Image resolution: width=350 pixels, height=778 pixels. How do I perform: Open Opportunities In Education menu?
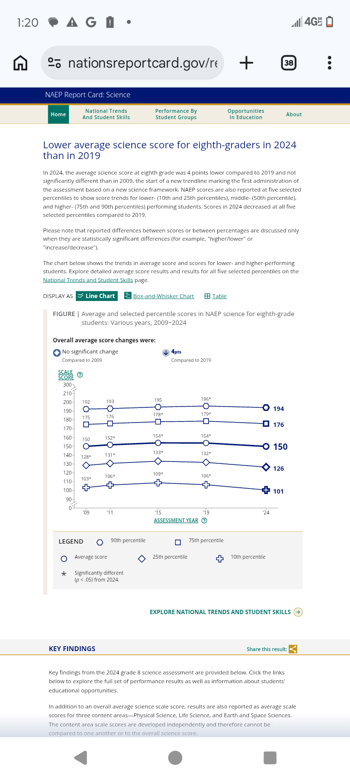(246, 114)
